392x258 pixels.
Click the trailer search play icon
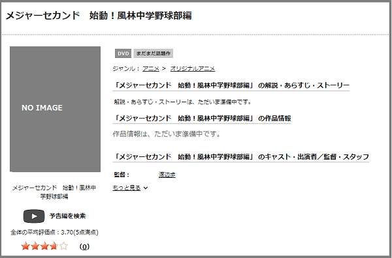pos(34,216)
